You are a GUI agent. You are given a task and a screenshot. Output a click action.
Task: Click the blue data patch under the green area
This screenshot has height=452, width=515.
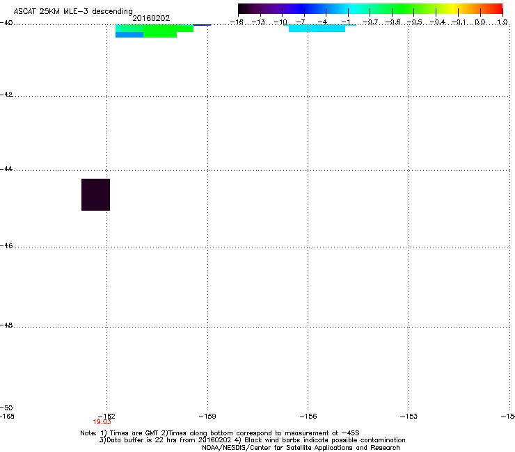[129, 35]
